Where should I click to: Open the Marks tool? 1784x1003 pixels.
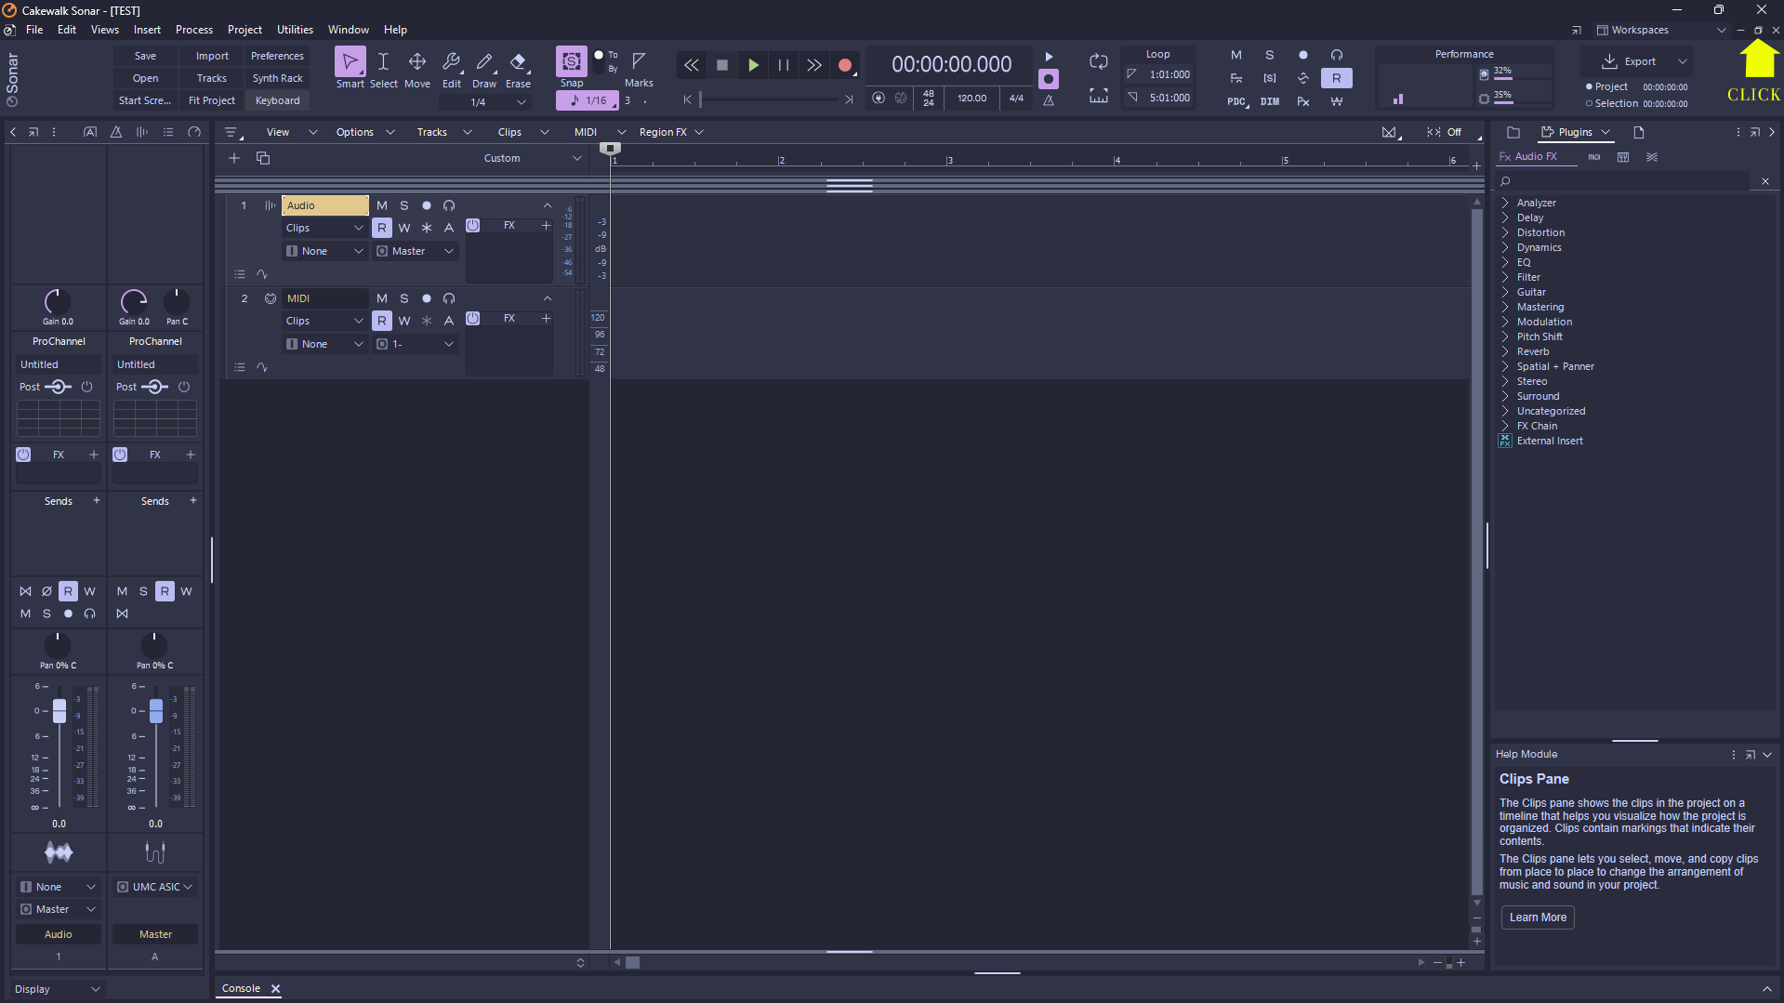coord(639,63)
